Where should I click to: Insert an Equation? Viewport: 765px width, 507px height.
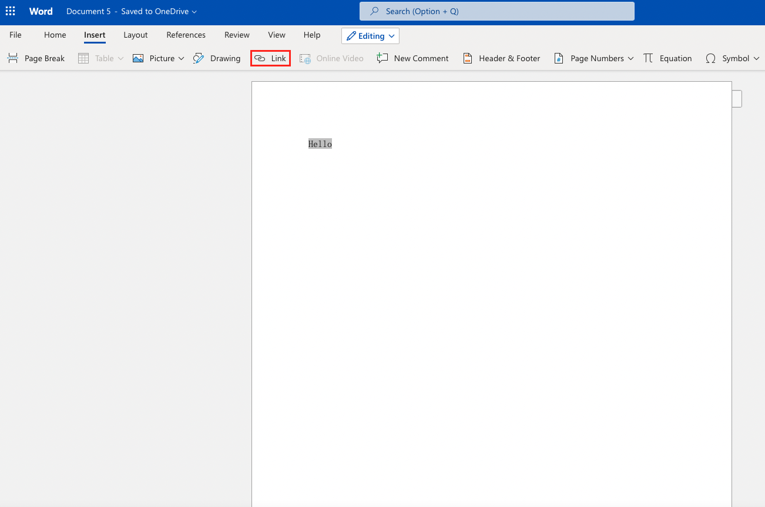tap(667, 58)
